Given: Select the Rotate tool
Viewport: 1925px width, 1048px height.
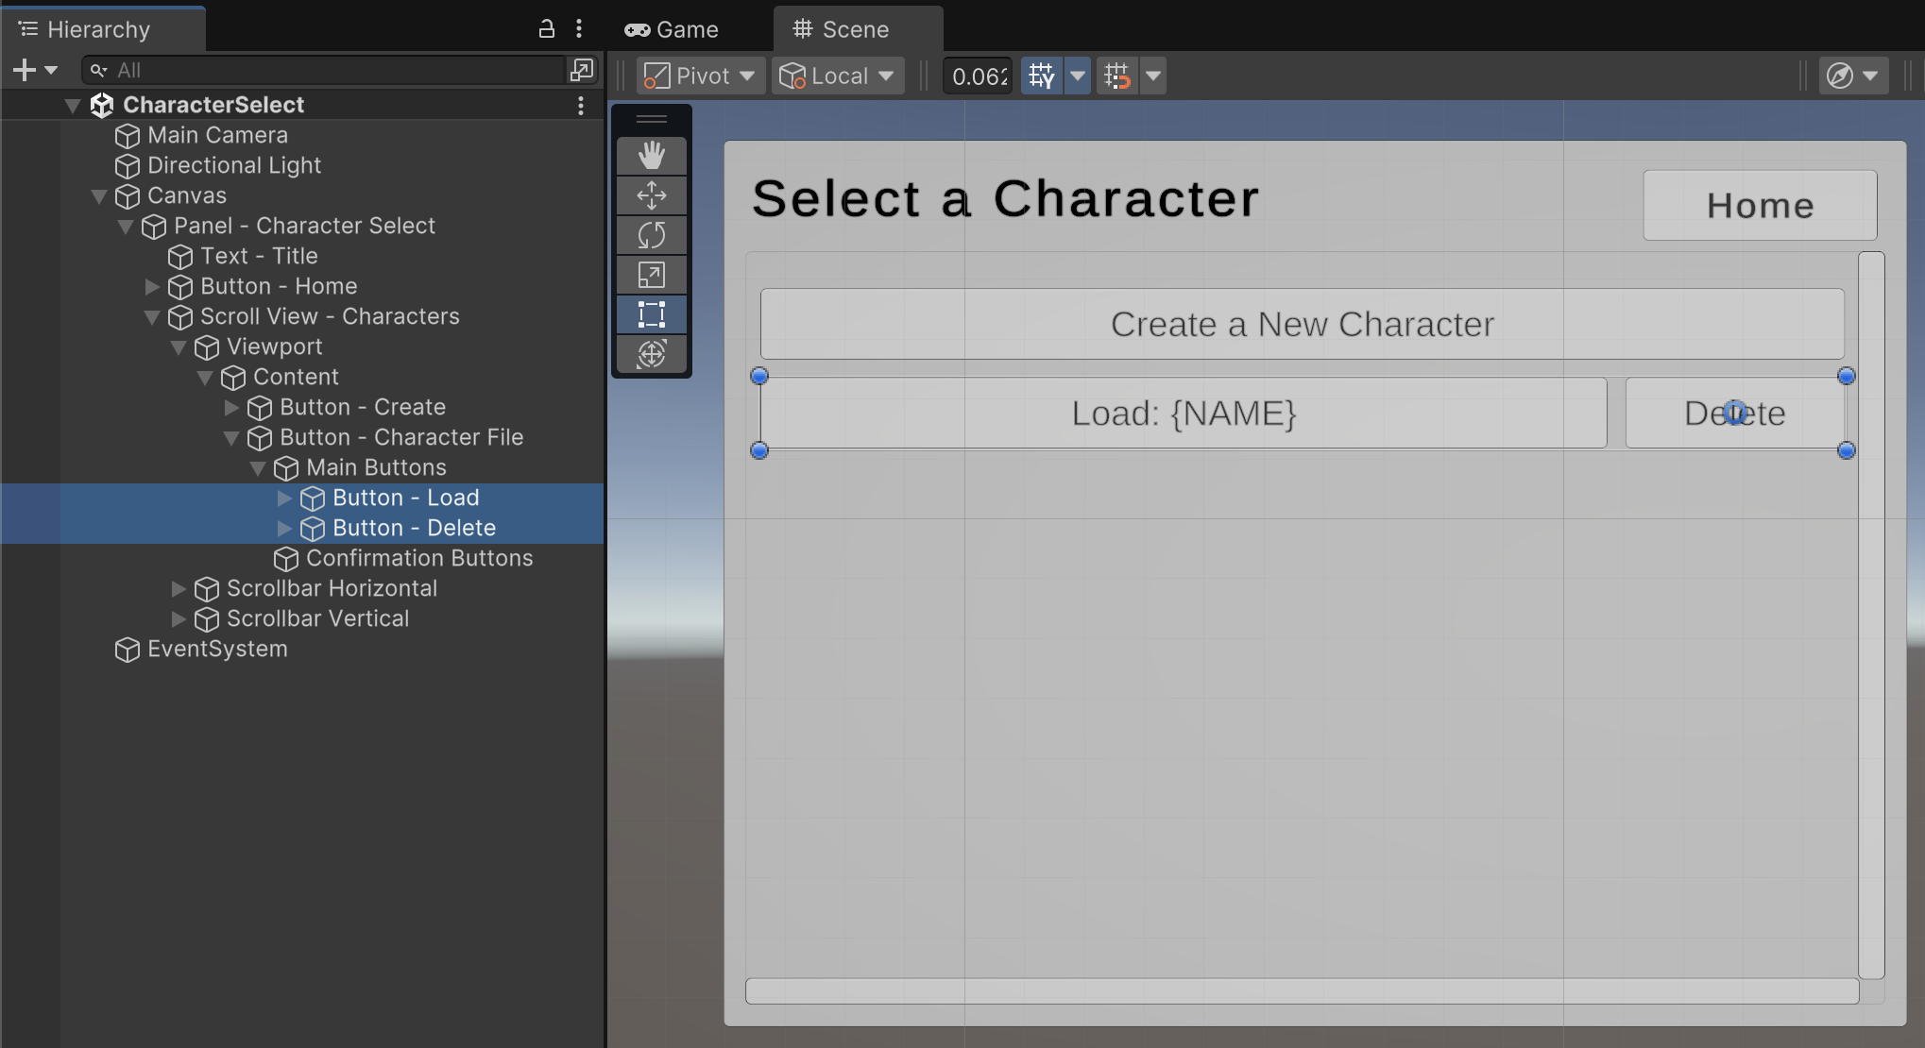Looking at the screenshot, I should [651, 235].
